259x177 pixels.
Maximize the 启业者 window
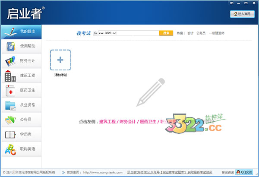(246, 3)
